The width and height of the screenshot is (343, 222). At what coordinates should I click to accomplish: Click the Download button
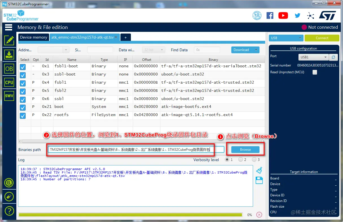(x=241, y=50)
